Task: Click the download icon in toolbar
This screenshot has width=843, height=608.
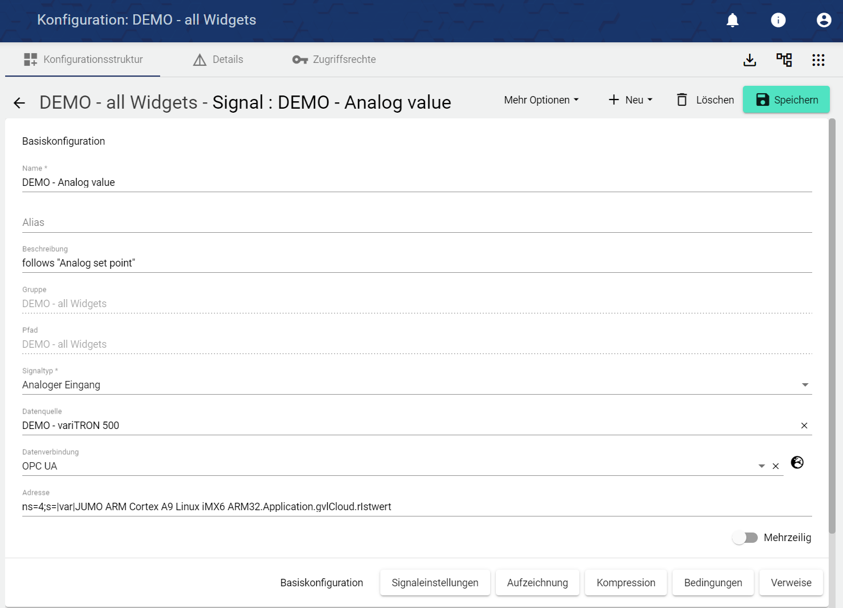Action: (x=749, y=60)
